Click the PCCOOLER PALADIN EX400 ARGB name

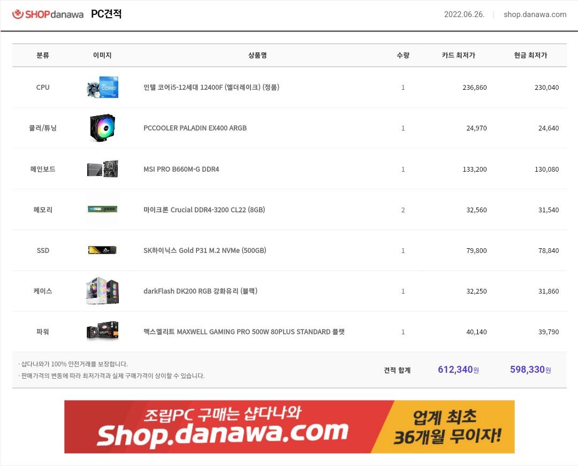[x=195, y=128]
